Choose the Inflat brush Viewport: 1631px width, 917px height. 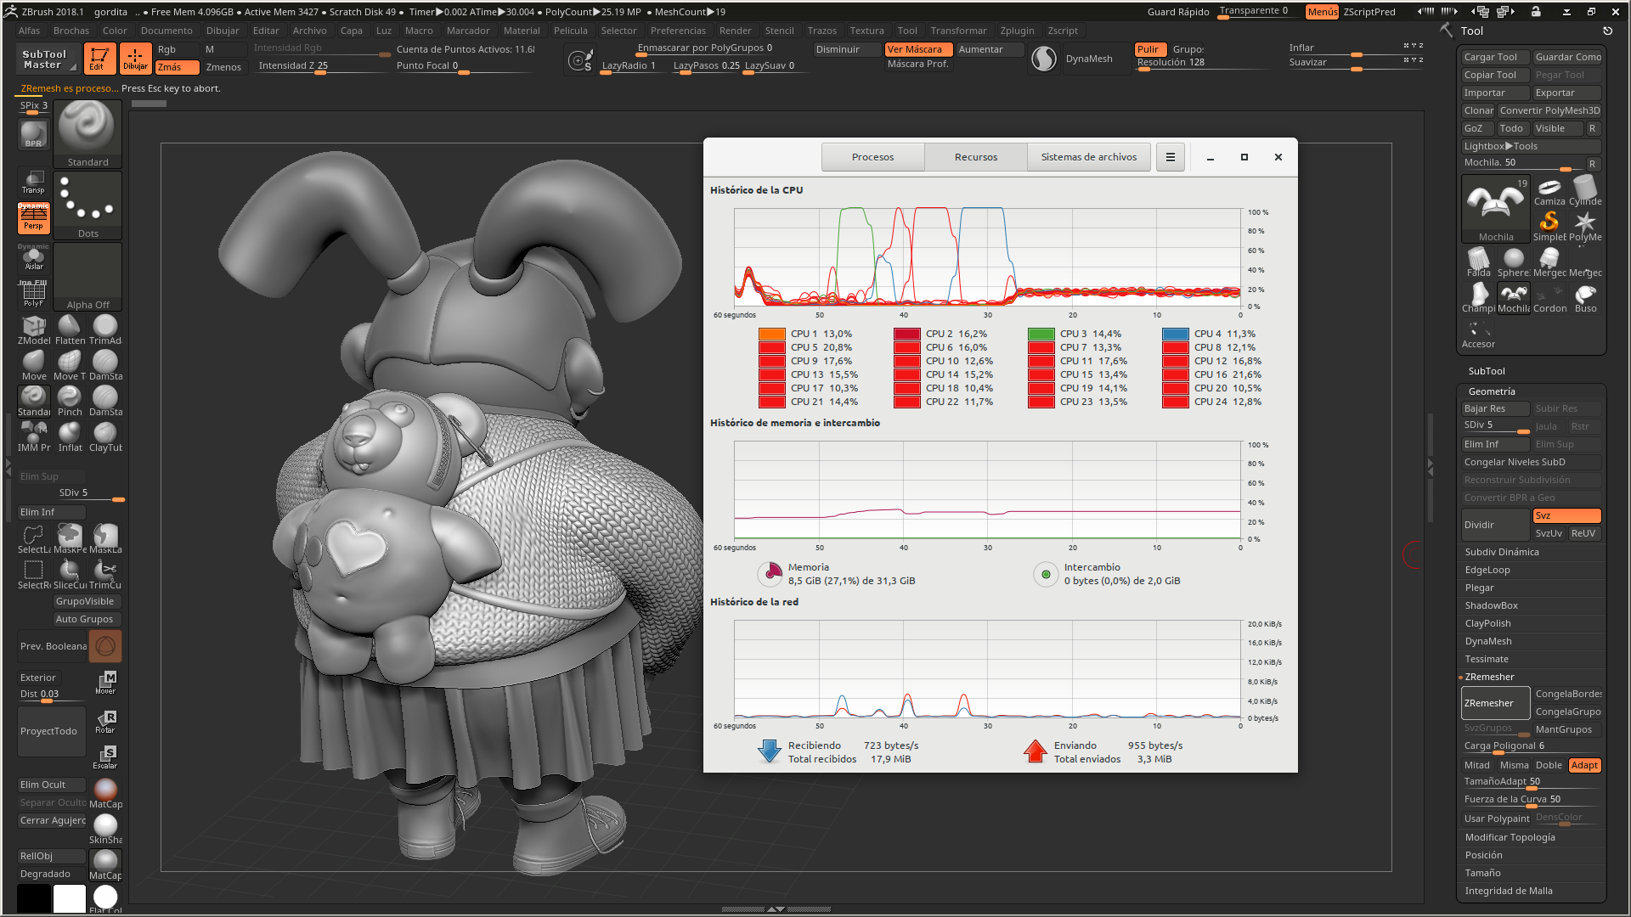(x=70, y=435)
